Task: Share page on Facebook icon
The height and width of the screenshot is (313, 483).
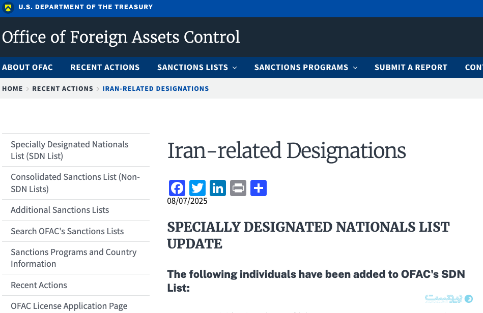Action: coord(177,188)
